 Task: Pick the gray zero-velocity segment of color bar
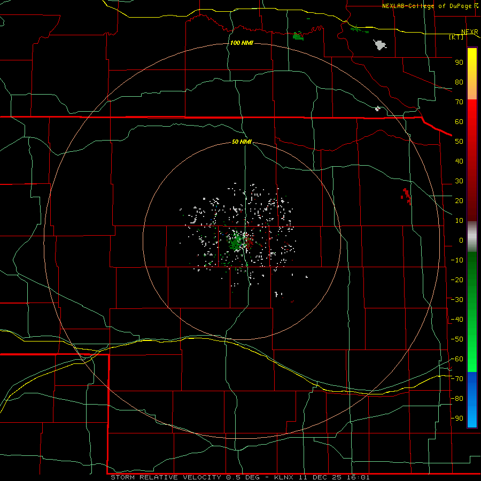[472, 237]
